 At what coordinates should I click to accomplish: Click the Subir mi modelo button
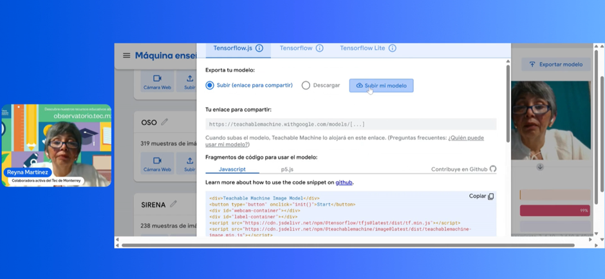point(381,86)
